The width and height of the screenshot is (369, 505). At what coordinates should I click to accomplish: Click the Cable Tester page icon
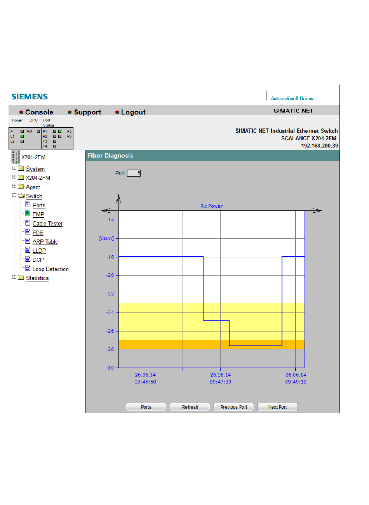click(x=28, y=223)
